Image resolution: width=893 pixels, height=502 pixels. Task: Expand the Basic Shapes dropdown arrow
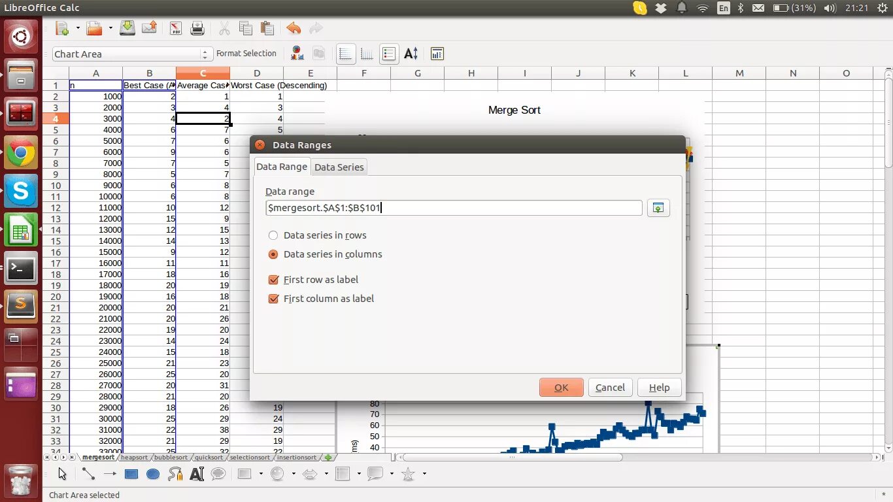(260, 474)
